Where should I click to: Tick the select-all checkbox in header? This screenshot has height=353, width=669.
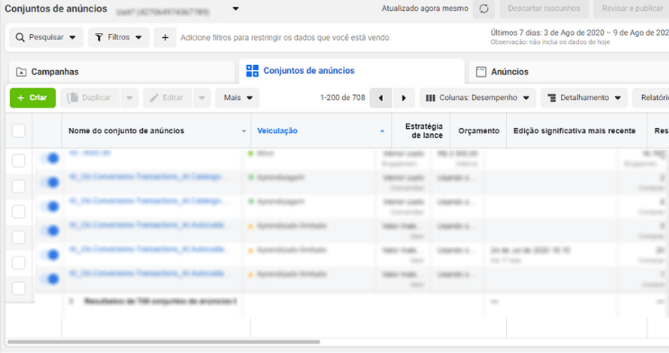(x=18, y=131)
